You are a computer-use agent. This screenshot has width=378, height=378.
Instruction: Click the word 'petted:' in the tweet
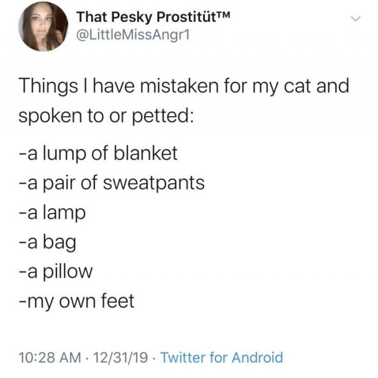pos(163,116)
